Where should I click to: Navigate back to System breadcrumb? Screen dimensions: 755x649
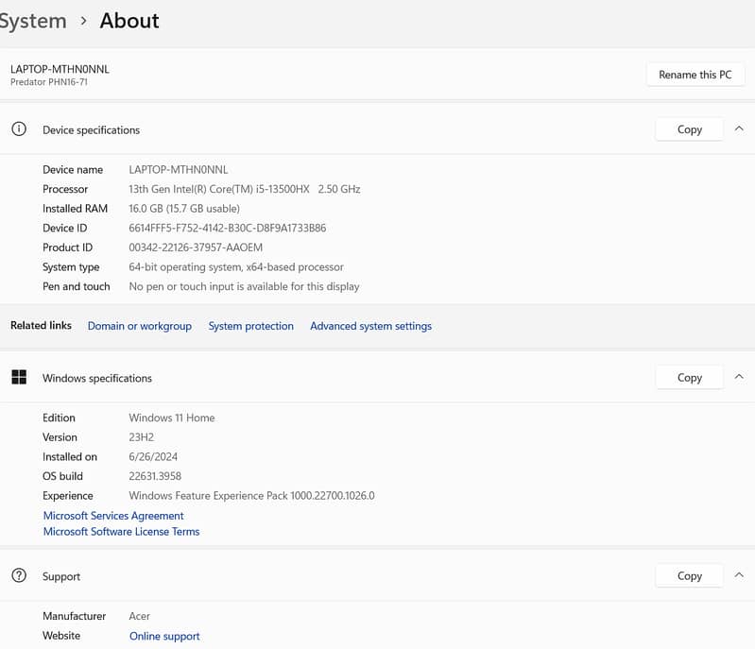click(32, 21)
